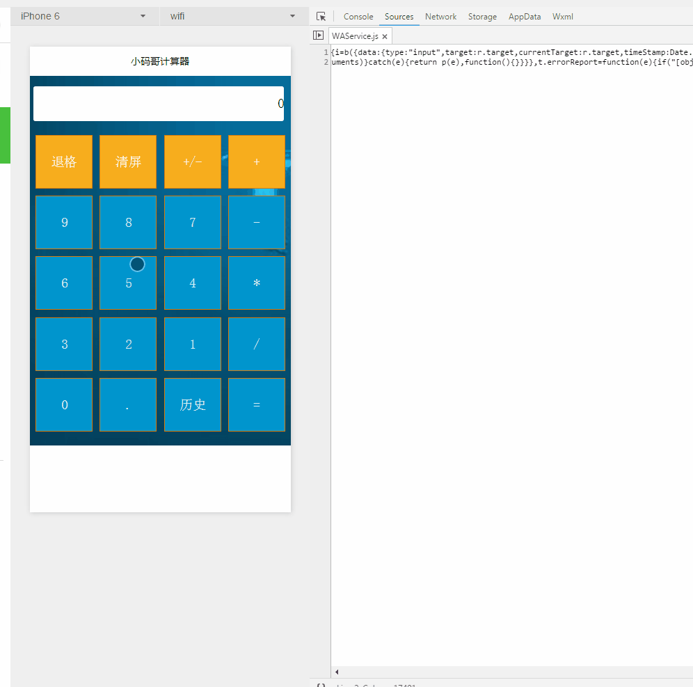
Task: Switch to the Storage tab
Action: point(482,17)
